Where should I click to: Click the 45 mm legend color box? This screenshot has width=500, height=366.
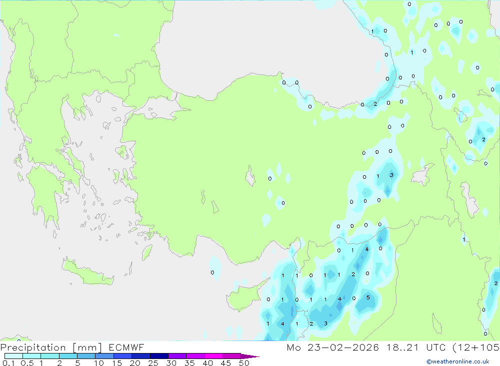(231, 356)
